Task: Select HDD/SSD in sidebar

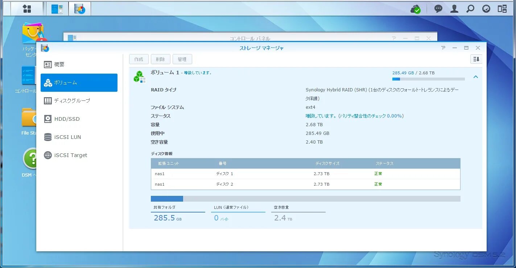Action: coord(79,119)
